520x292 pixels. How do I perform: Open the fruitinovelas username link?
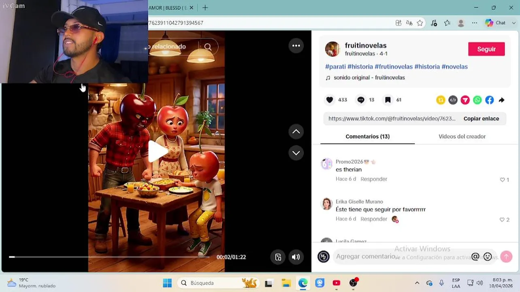coord(366,45)
